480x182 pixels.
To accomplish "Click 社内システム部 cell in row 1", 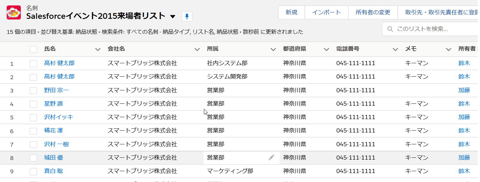I will tap(227, 63).
